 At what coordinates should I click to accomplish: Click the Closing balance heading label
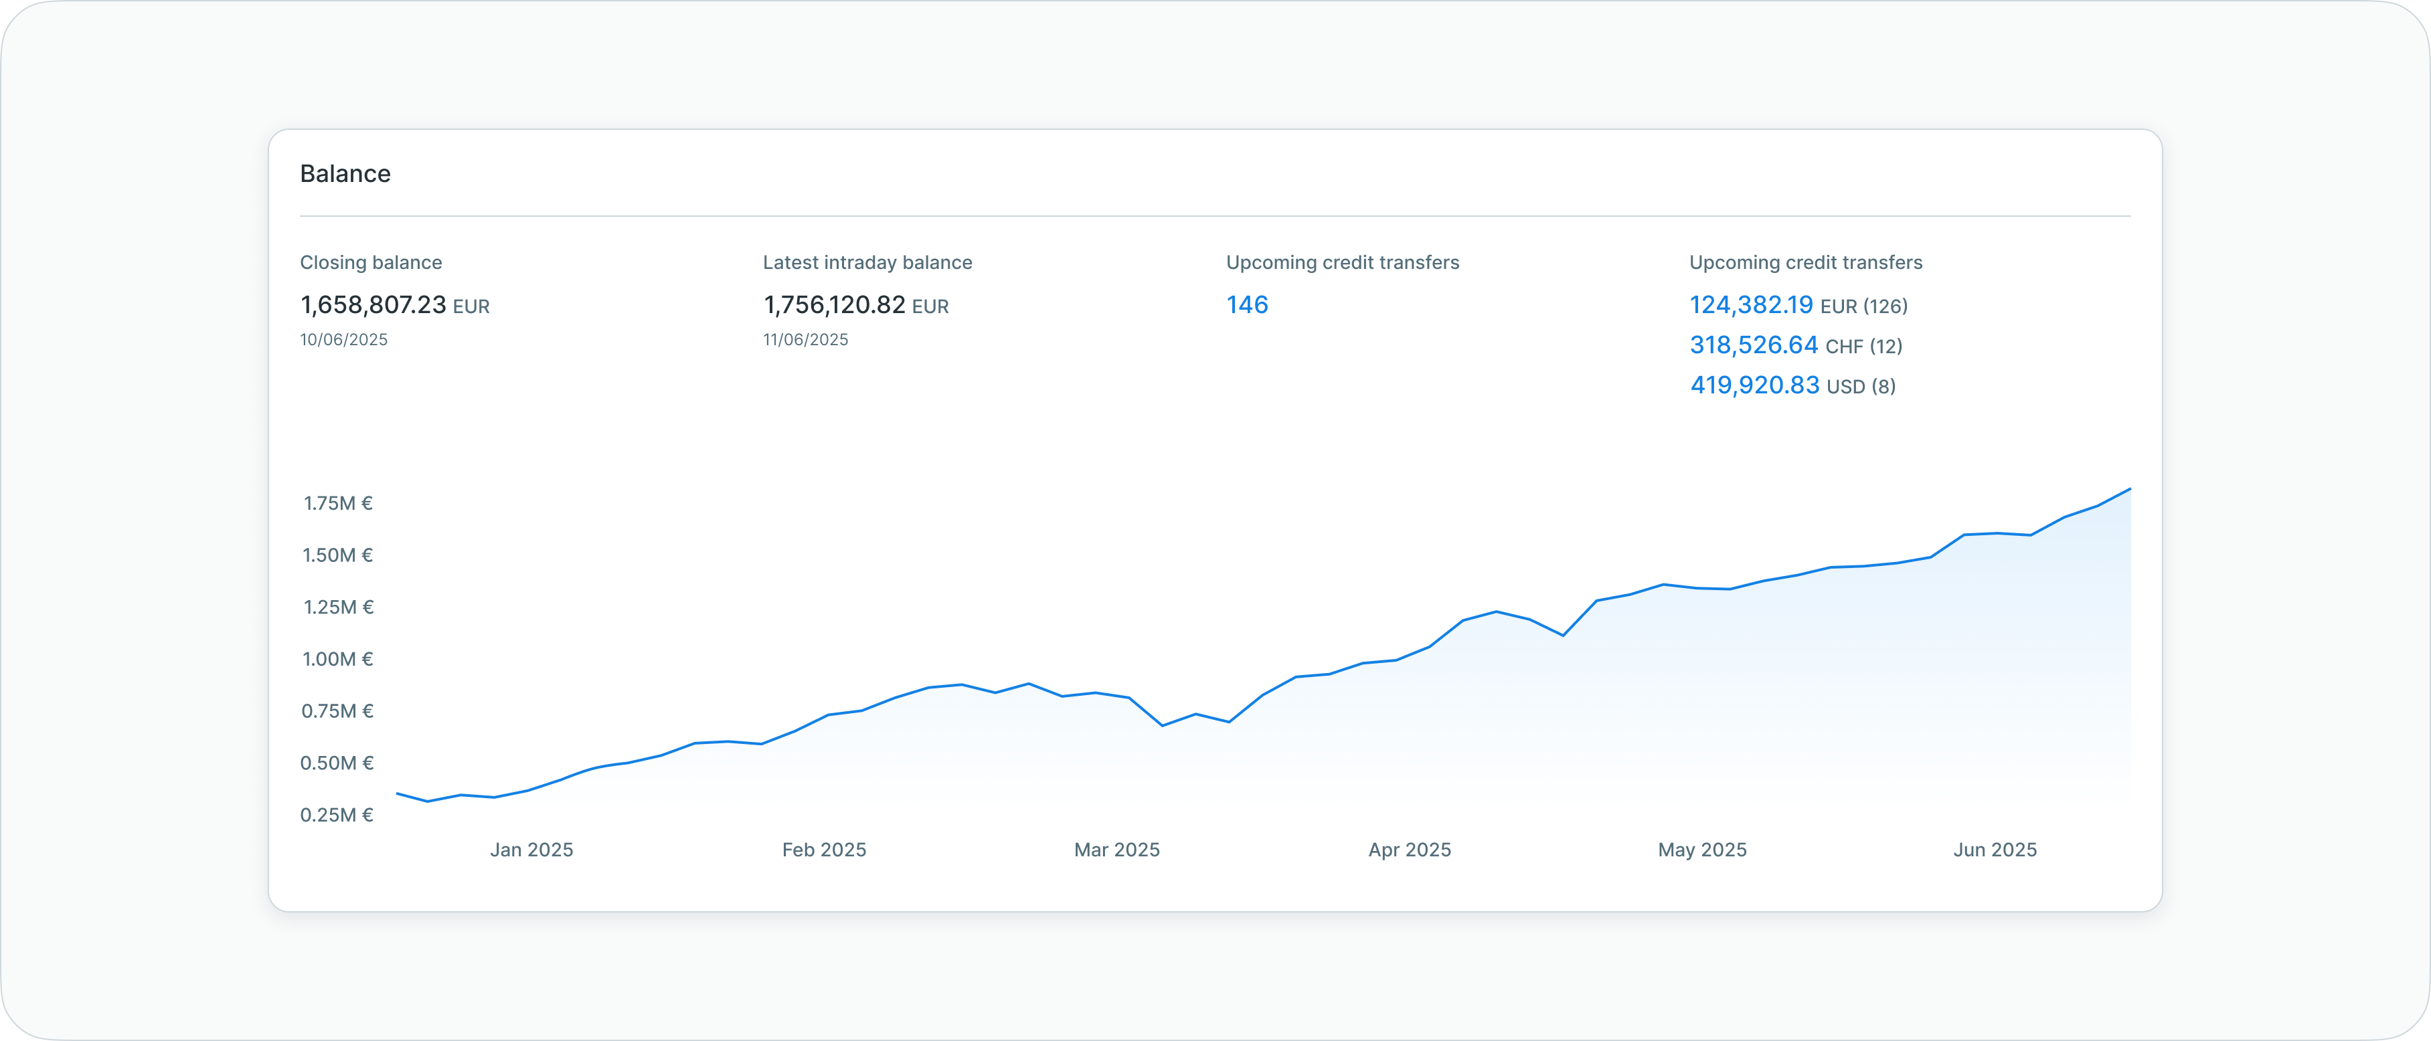click(371, 262)
